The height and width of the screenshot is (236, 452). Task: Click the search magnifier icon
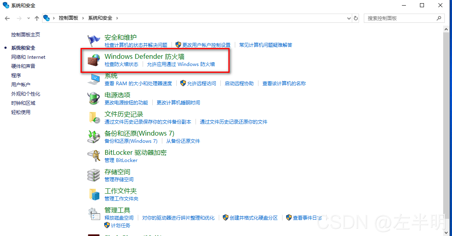point(439,18)
